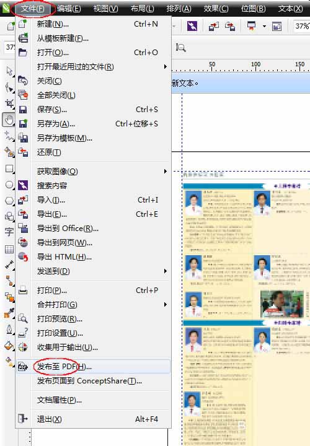Expand 合并打印(G) submenu
Screen dimensions: 310x446
tap(94, 304)
